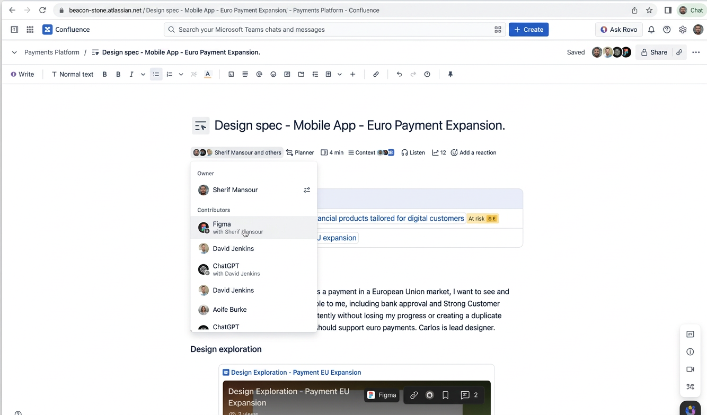Bookmark the Figma design card
707x415 pixels.
click(x=446, y=395)
